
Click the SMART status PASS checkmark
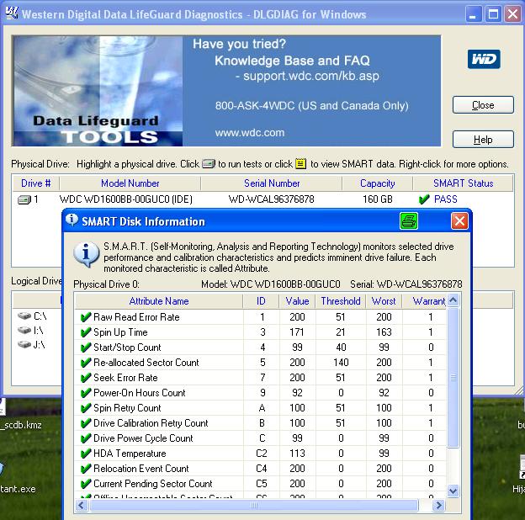pos(424,199)
